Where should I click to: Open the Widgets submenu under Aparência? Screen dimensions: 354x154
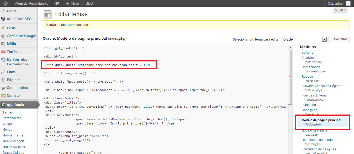[8, 124]
